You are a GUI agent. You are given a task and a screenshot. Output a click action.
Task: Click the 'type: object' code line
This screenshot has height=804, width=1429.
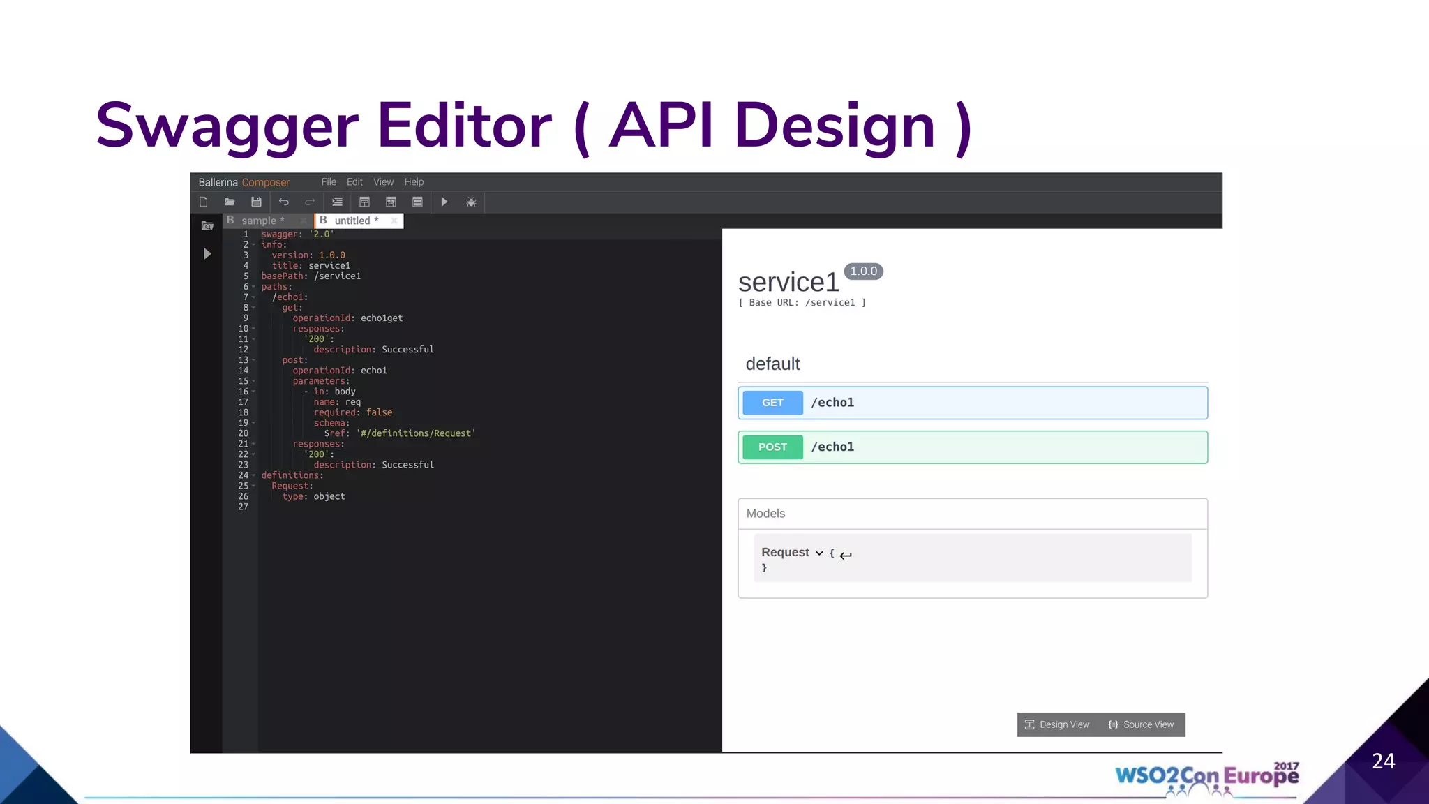pyautogui.click(x=313, y=496)
